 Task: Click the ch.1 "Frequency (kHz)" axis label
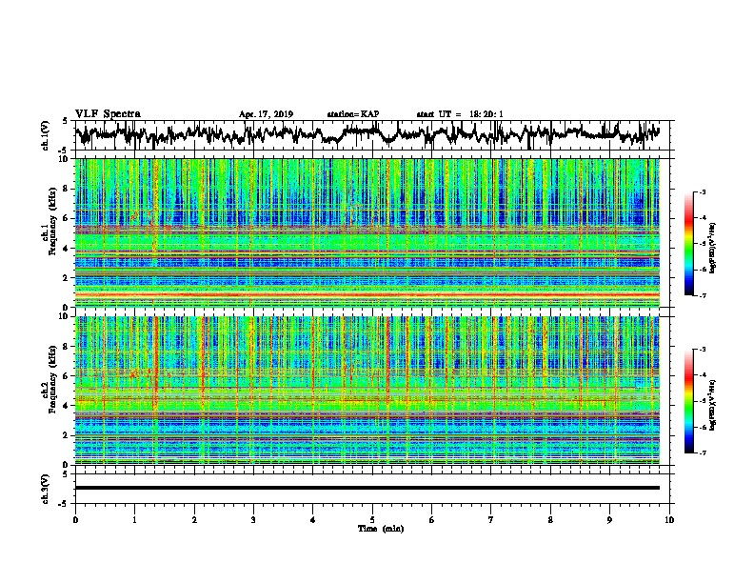point(52,221)
